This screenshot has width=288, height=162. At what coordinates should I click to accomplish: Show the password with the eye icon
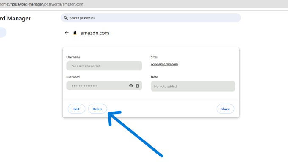[x=131, y=86]
